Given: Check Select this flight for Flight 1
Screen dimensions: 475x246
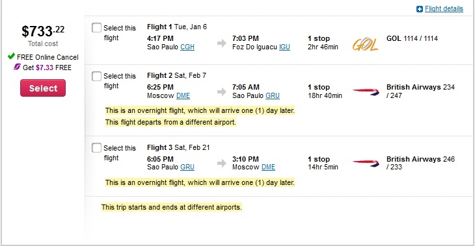Looking at the screenshot, I should (x=96, y=27).
